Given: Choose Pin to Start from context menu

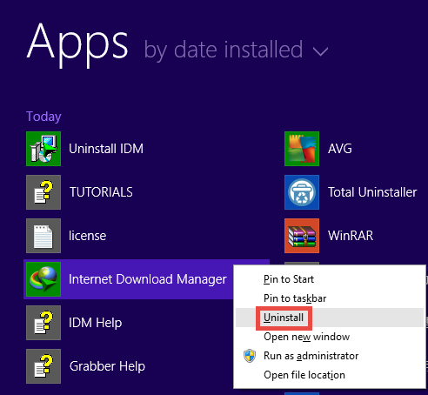Looking at the screenshot, I should (330, 279).
